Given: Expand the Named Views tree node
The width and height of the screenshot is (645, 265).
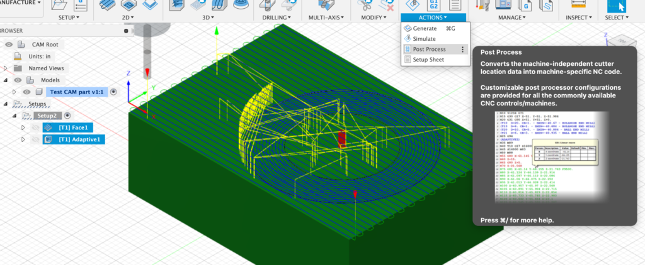Looking at the screenshot, I should 5,68.
